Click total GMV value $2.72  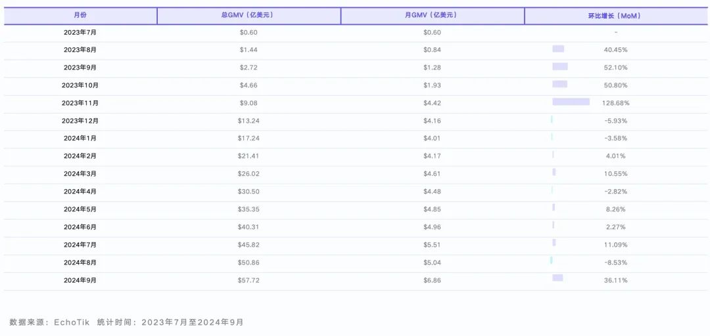click(x=248, y=68)
